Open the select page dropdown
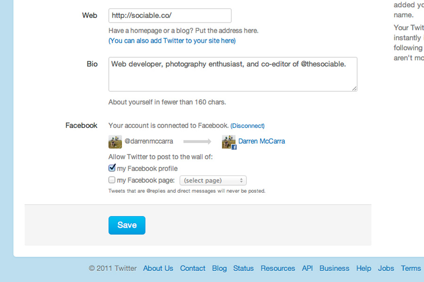The height and width of the screenshot is (282, 424). click(213, 180)
